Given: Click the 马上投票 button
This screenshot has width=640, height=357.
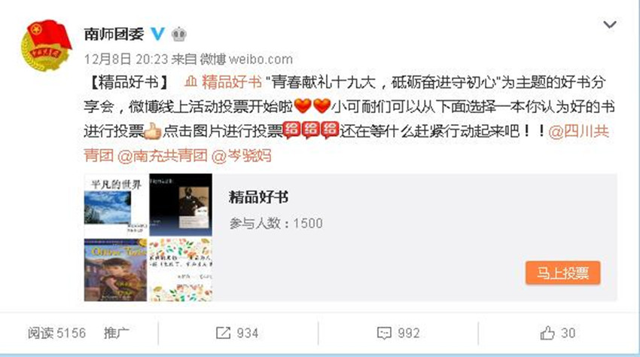Looking at the screenshot, I should (563, 273).
